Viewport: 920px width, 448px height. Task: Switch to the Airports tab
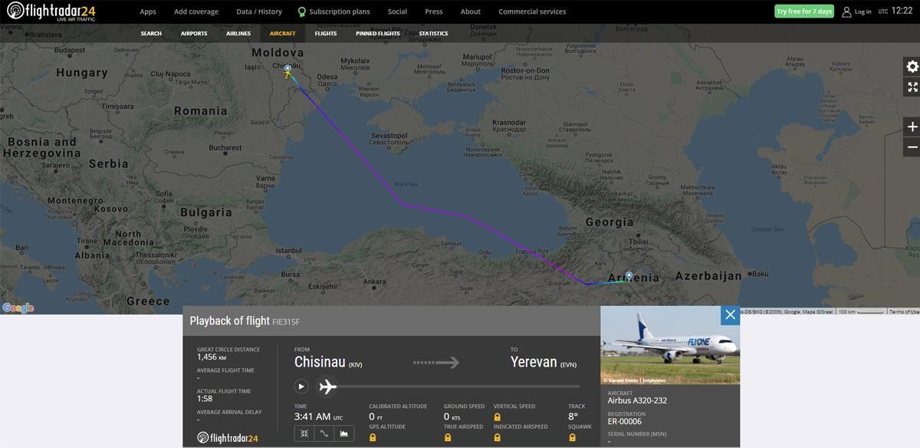tap(194, 34)
